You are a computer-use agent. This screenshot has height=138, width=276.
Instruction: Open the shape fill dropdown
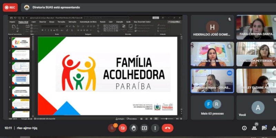(145, 25)
